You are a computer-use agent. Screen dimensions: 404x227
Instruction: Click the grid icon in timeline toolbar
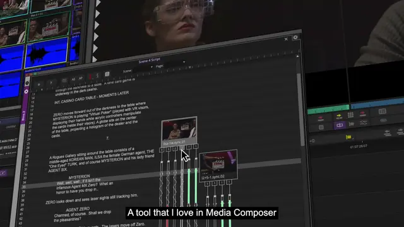pyautogui.click(x=350, y=115)
